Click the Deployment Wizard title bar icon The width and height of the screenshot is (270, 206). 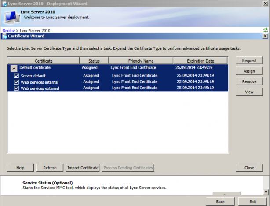click(x=5, y=4)
